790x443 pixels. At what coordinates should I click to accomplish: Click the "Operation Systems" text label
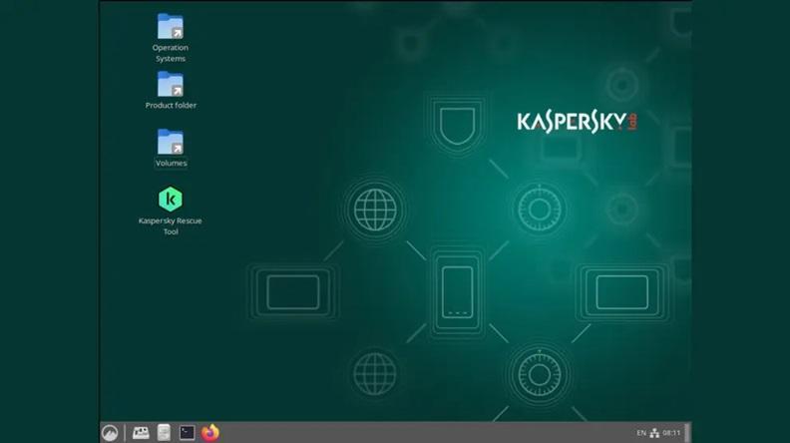(170, 53)
